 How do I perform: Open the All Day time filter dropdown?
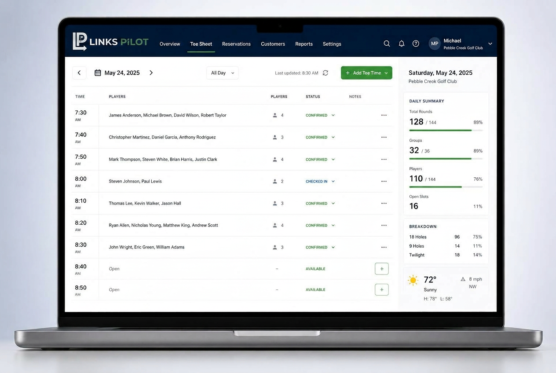point(223,73)
